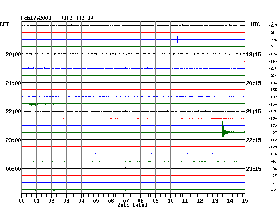Screen dimensions: 279x212
Task: Select the DC value -106
Action: pos(273,154)
